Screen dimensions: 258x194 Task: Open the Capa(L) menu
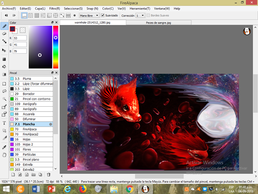[x=40, y=9]
